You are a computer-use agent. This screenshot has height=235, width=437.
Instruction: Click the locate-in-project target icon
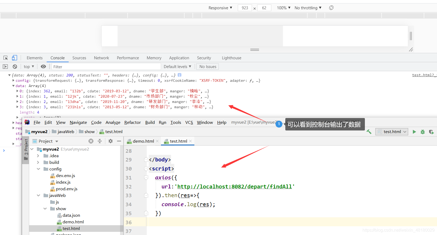click(91, 141)
